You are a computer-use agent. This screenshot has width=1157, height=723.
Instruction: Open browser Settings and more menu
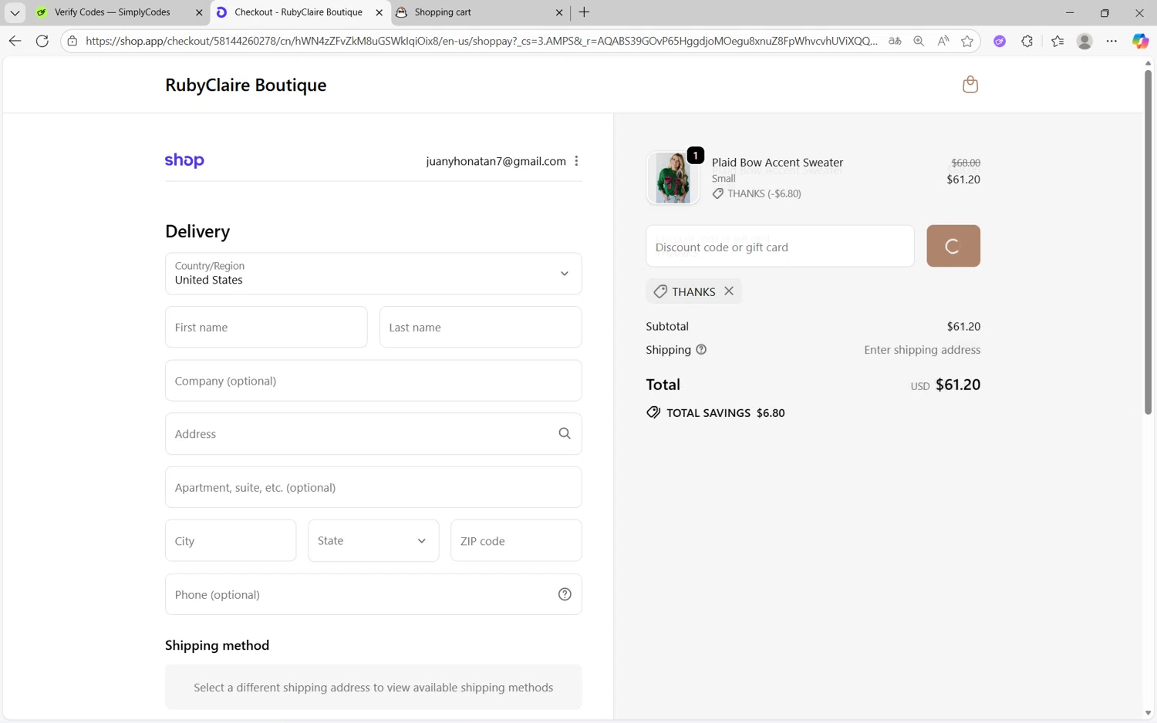pos(1111,41)
